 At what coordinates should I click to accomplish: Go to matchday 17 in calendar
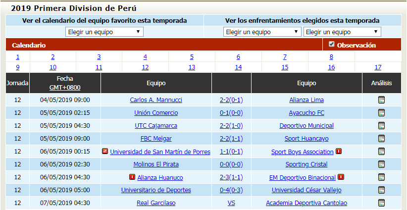point(378,67)
